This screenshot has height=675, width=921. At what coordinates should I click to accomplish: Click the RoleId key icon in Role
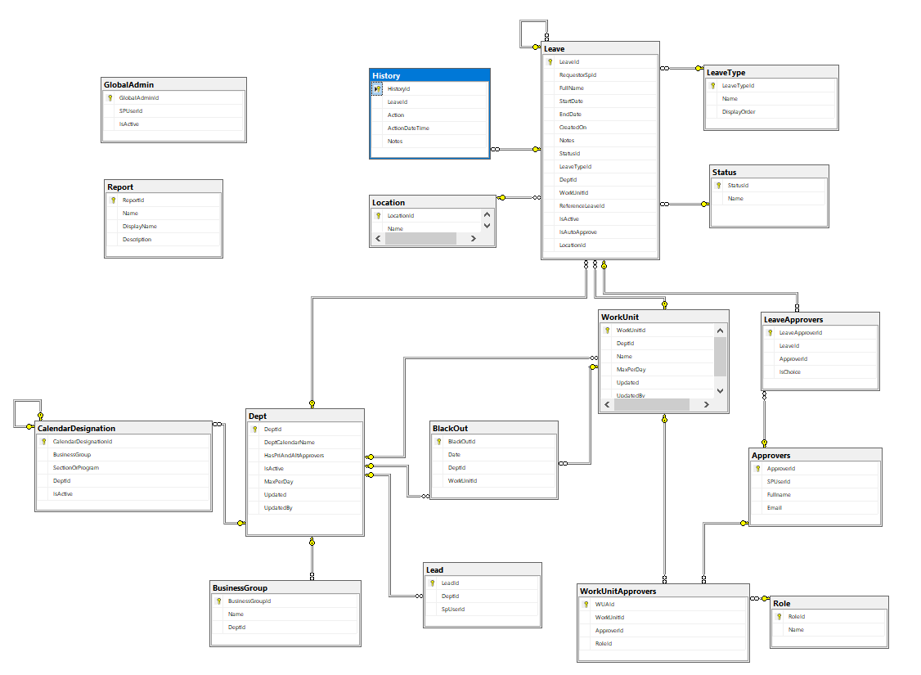pos(779,616)
